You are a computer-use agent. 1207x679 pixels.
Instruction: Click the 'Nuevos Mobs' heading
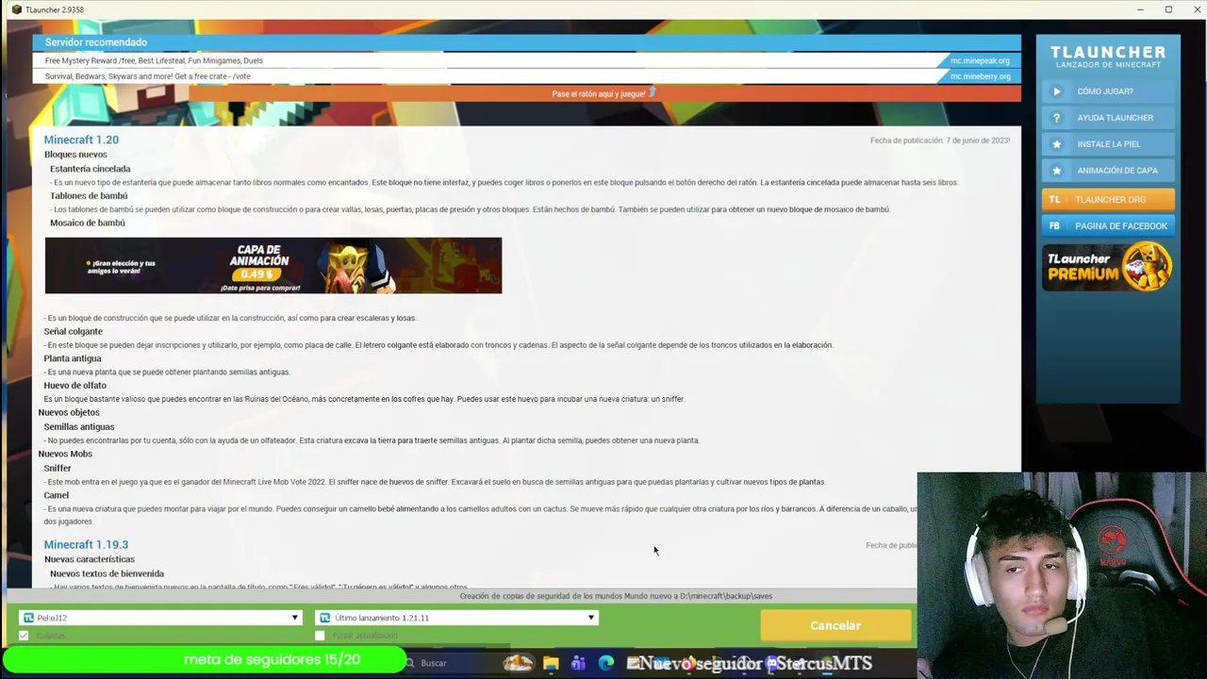point(65,454)
